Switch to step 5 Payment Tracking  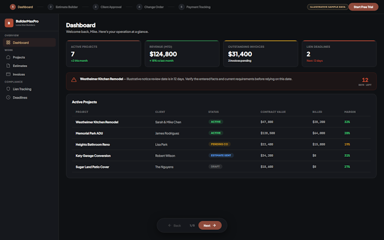tap(195, 7)
